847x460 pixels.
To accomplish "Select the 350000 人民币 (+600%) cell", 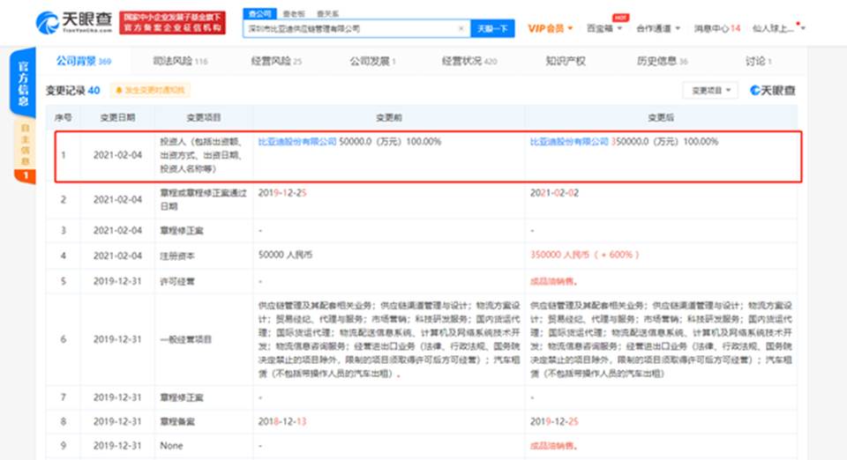I will tap(584, 255).
